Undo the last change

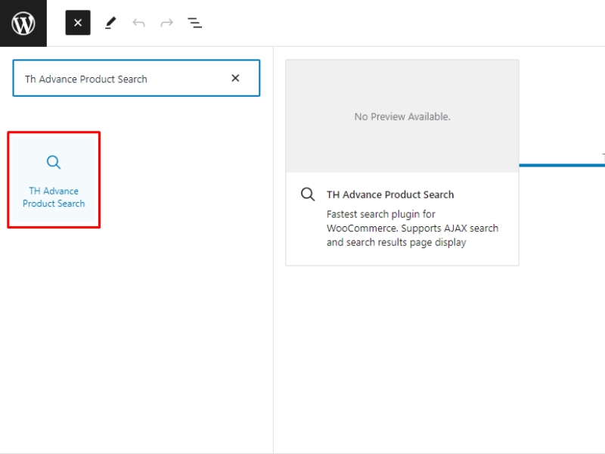pos(138,23)
